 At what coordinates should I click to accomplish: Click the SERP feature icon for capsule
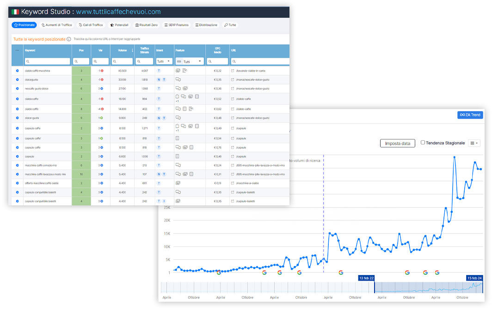(x=178, y=157)
